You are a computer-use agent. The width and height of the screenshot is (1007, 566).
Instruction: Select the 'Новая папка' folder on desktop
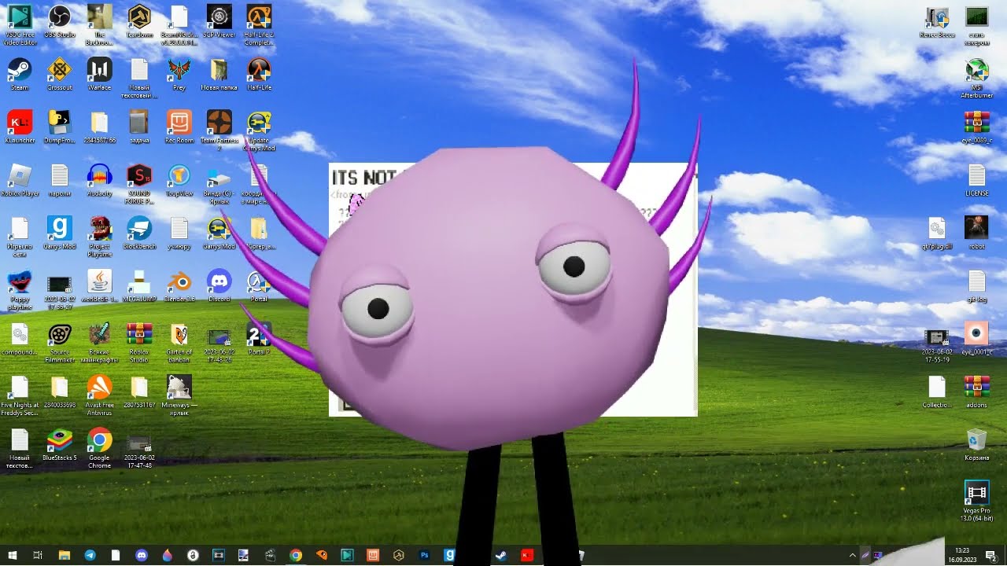(x=219, y=75)
